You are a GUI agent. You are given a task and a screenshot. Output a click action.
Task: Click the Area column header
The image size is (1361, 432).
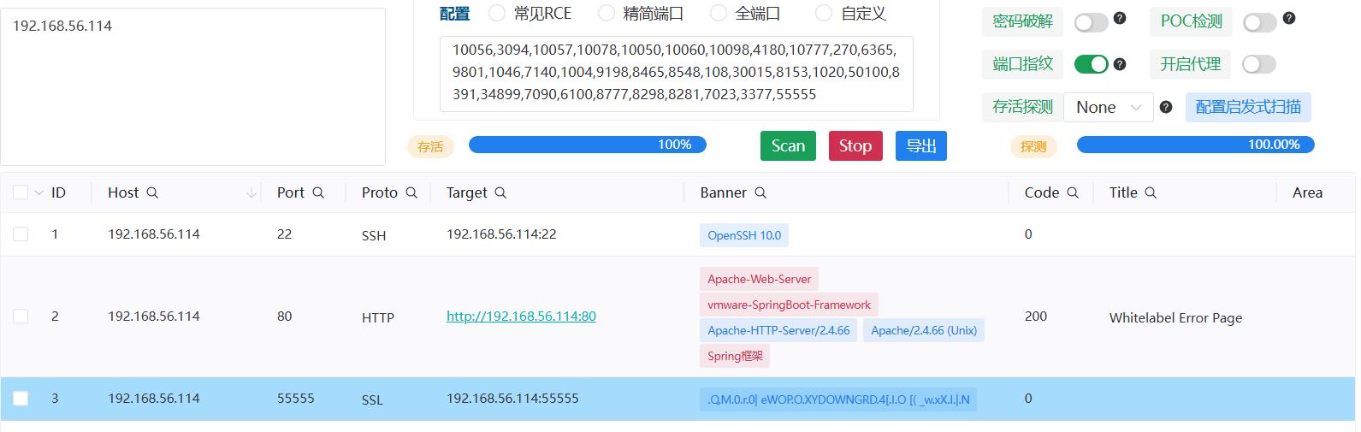click(x=1307, y=192)
